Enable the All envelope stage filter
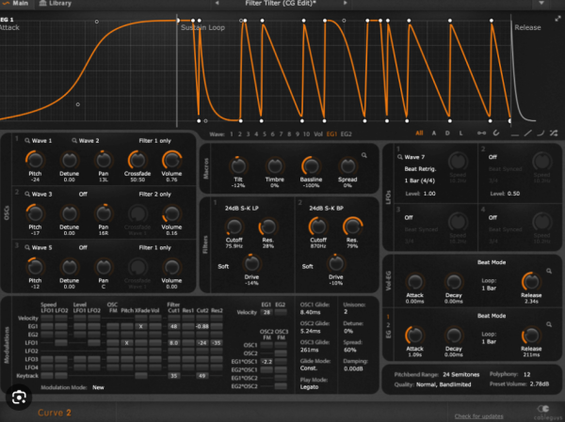The image size is (565, 422). (x=419, y=134)
